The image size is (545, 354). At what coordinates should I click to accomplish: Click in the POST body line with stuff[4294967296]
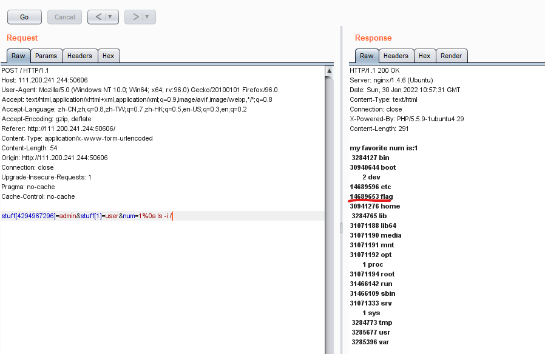click(x=162, y=216)
